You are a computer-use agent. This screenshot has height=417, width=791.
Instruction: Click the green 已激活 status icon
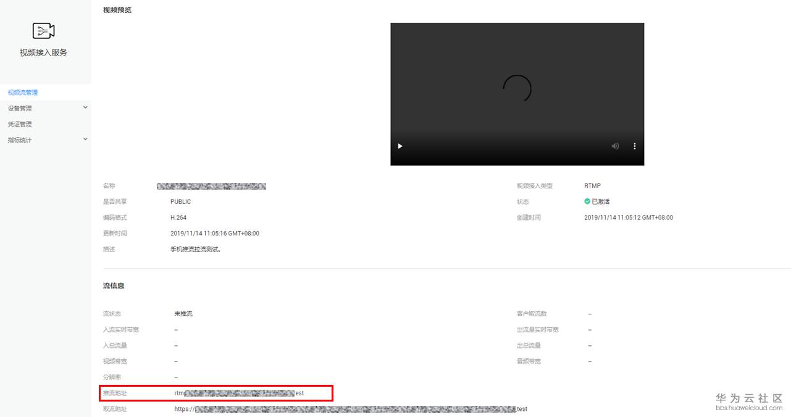pos(587,201)
